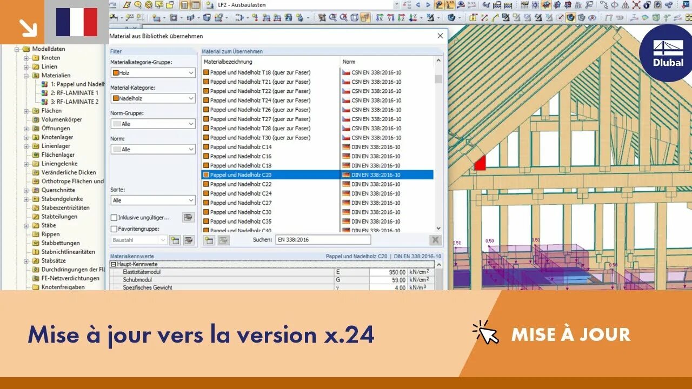This screenshot has width=692, height=389.
Task: Open the Sorte dropdown
Action: click(153, 200)
